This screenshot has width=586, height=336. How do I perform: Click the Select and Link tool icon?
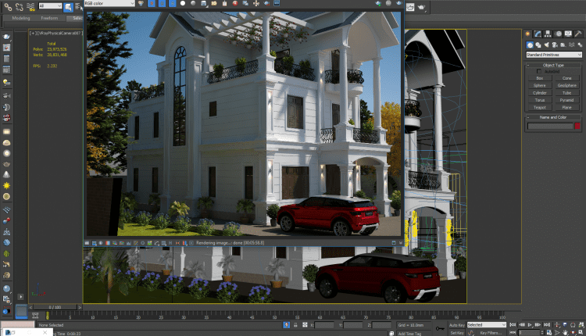pyautogui.click(x=8, y=6)
